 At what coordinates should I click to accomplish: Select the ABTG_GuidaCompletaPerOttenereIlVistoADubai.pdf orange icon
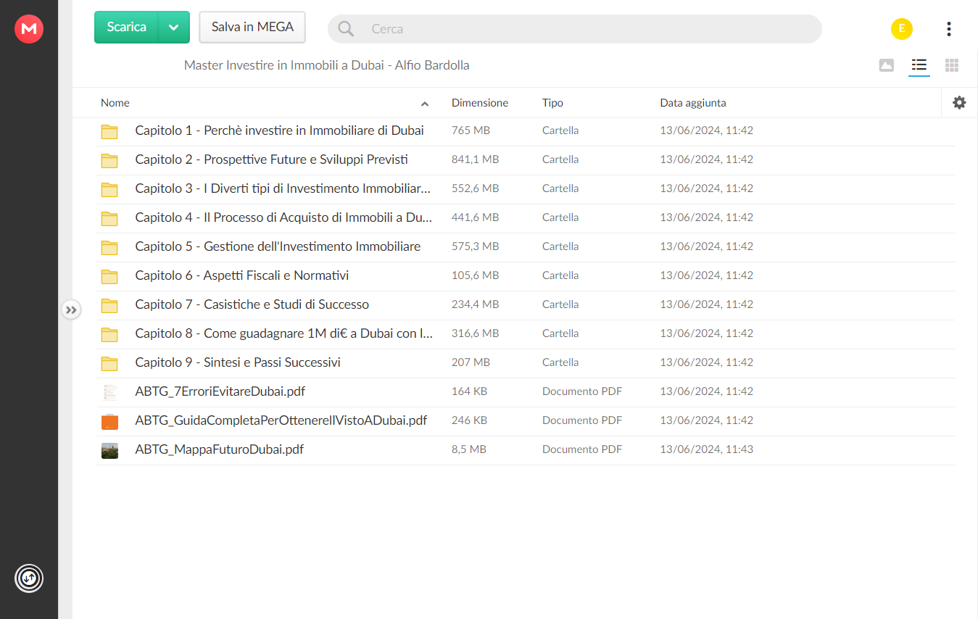109,421
